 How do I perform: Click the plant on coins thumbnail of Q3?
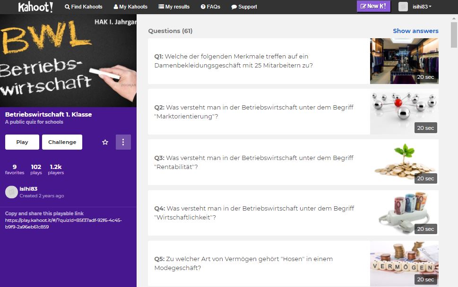pyautogui.click(x=404, y=162)
